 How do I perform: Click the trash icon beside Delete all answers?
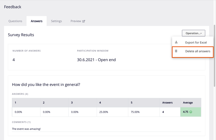[x=176, y=51]
